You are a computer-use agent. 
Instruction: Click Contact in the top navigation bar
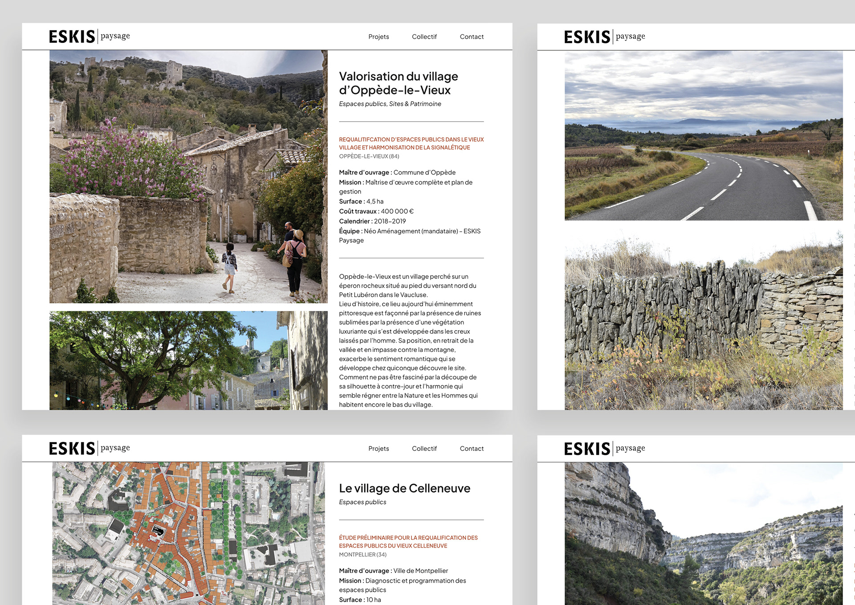(472, 37)
